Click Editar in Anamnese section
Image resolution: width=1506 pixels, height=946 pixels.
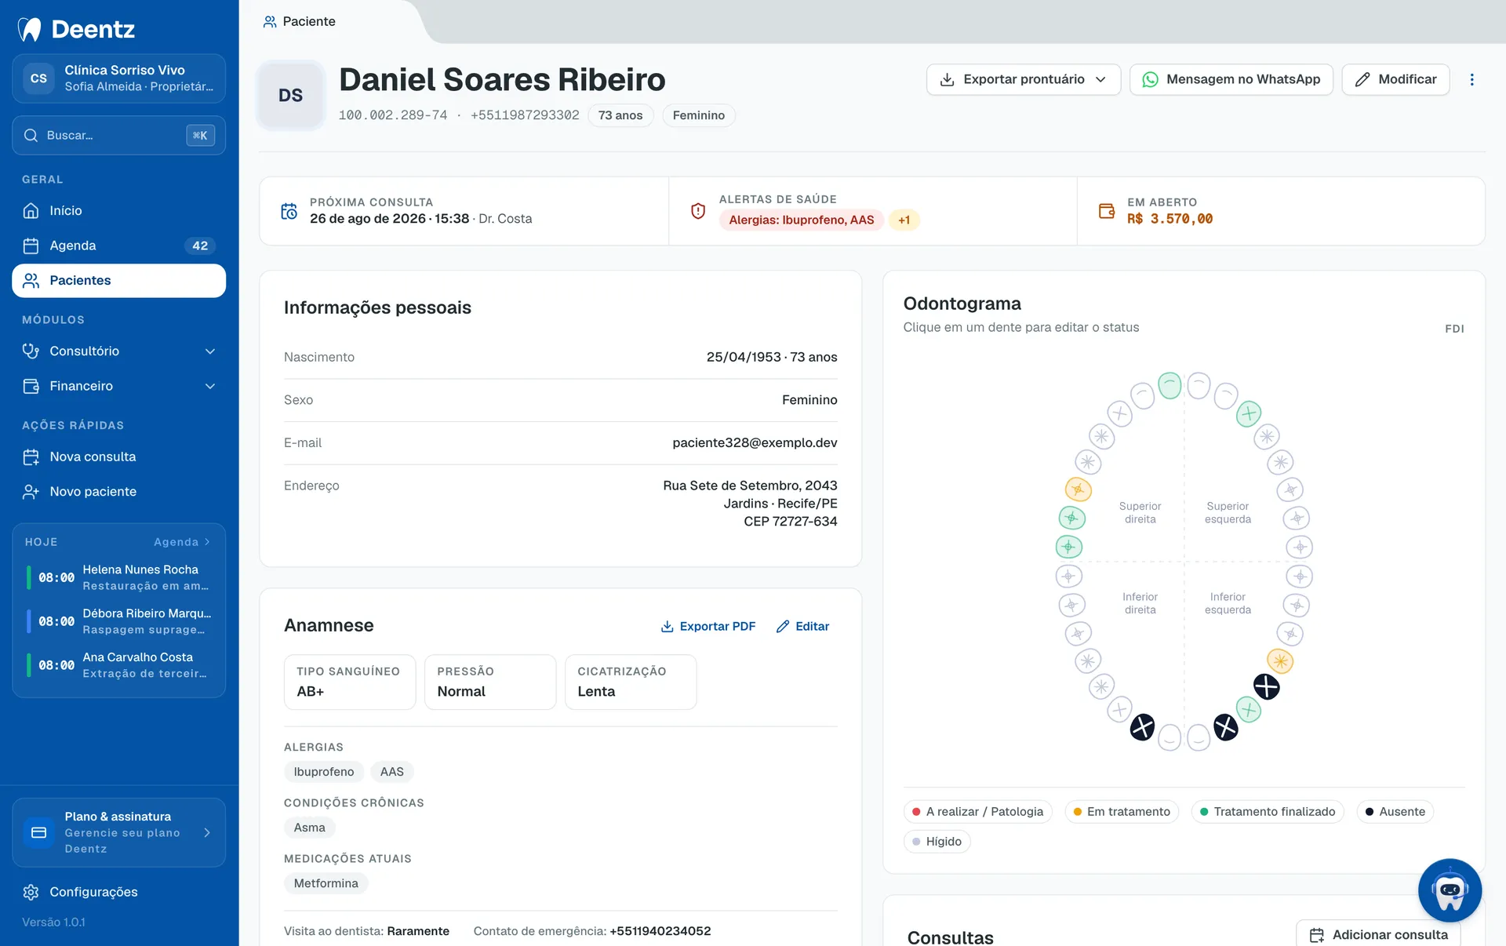pos(802,626)
